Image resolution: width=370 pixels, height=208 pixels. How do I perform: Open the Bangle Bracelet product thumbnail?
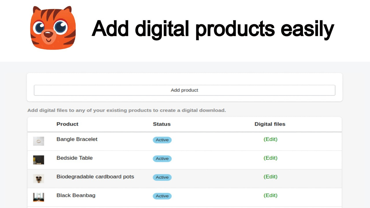38,141
